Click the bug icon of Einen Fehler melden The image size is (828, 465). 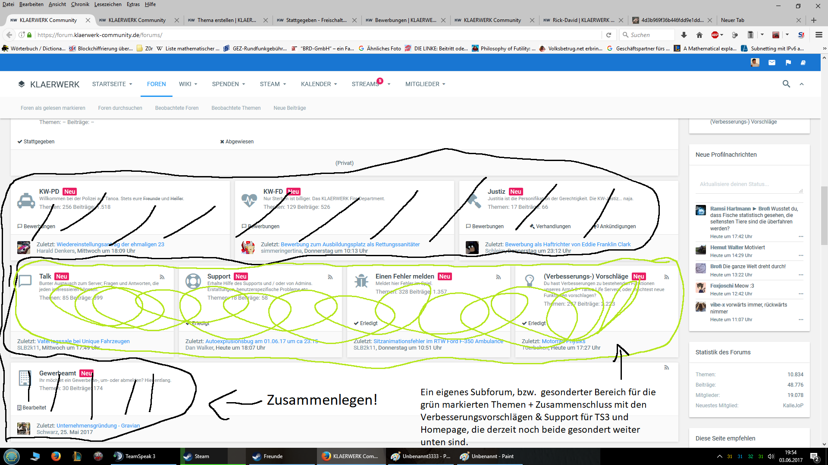(x=361, y=281)
